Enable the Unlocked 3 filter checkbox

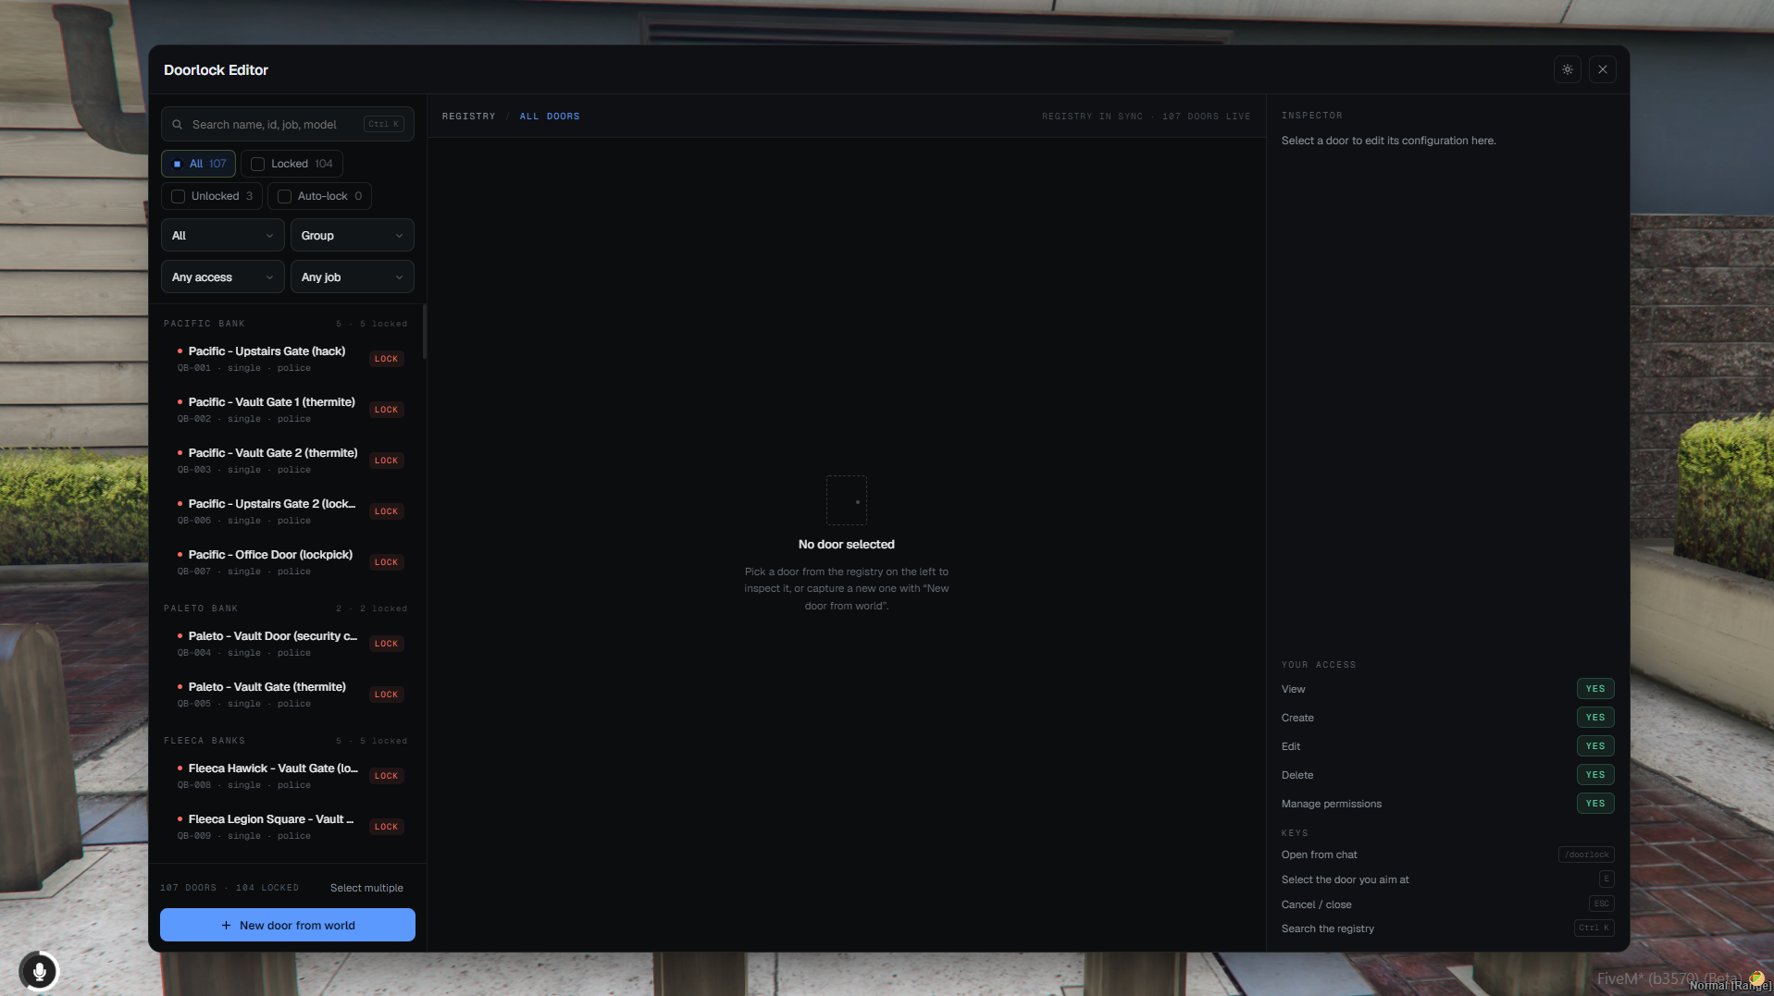tap(179, 196)
